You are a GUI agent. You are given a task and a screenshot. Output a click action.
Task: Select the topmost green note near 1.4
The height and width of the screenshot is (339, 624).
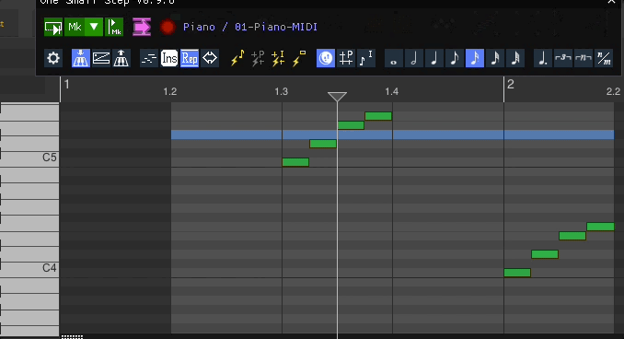coord(378,116)
